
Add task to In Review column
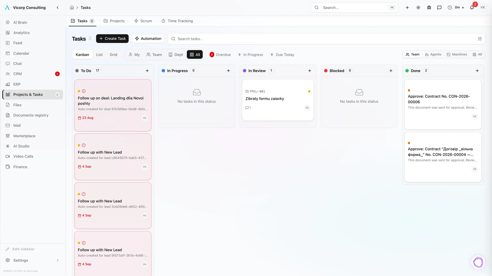310,71
